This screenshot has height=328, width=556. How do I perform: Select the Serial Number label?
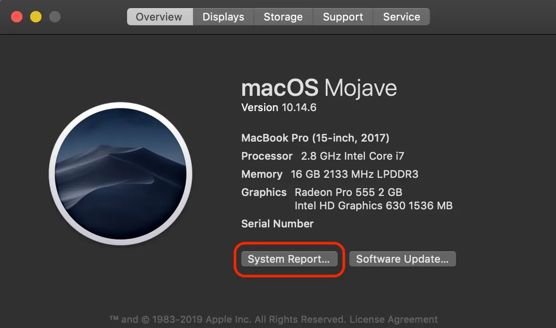[278, 224]
